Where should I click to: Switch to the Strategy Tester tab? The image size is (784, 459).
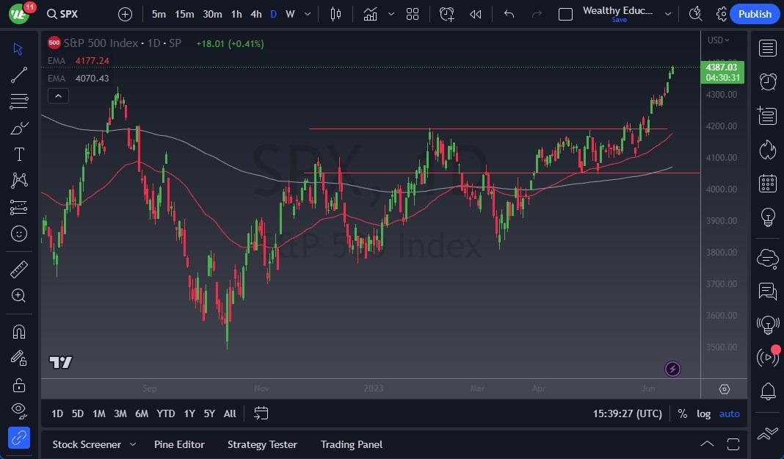tap(262, 444)
